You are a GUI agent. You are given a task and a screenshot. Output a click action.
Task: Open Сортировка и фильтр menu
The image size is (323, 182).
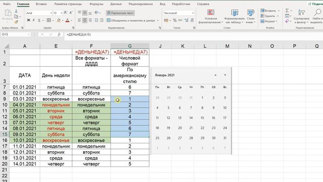[x=301, y=17]
